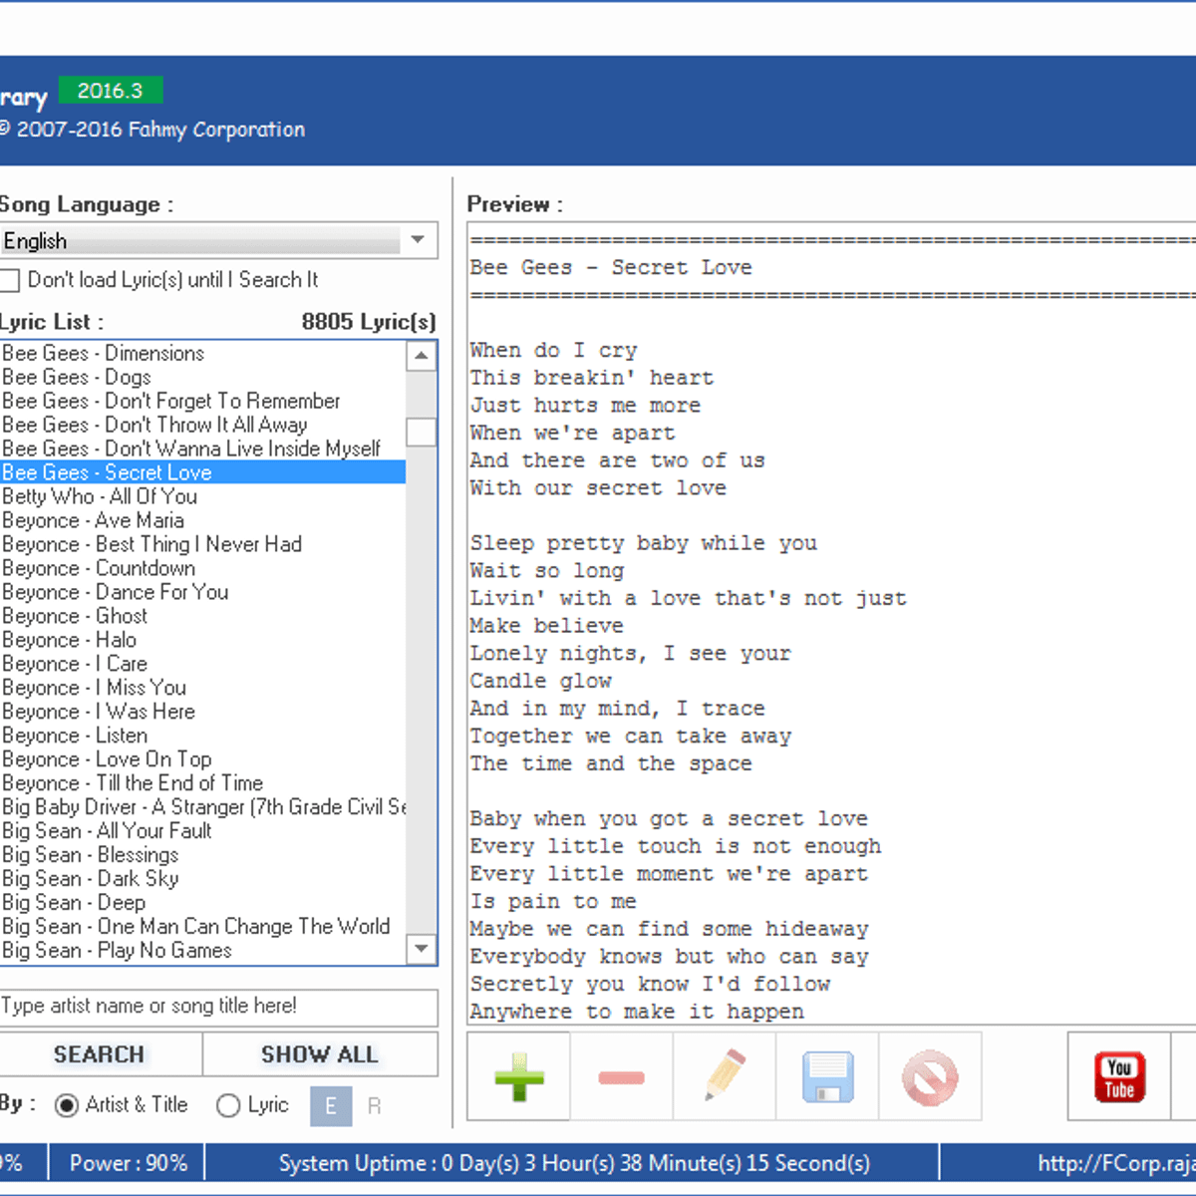This screenshot has width=1196, height=1196.
Task: Select 'Bee Gees - Don't Forget To Remember'
Action: point(203,401)
